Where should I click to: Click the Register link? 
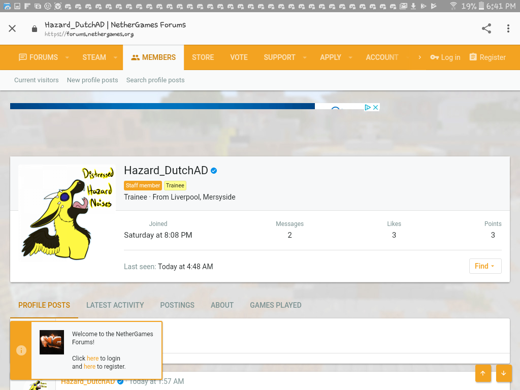coord(487,57)
